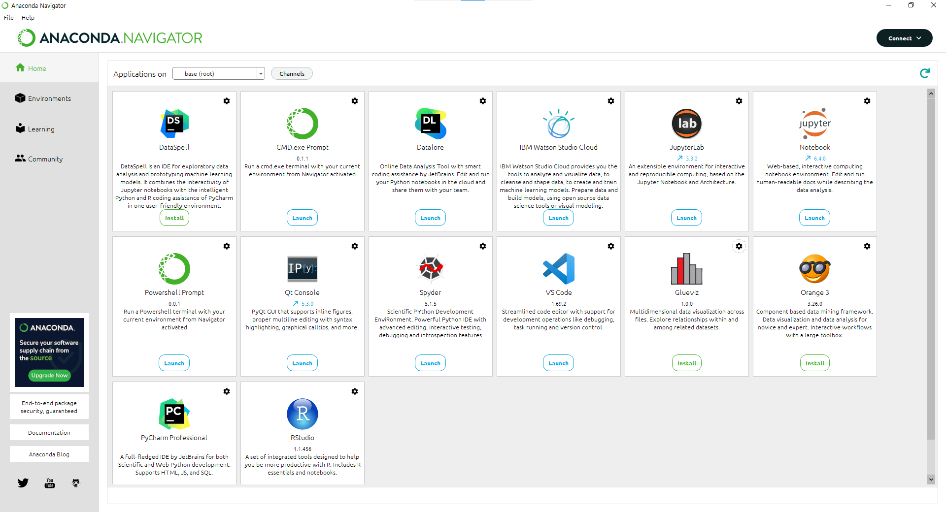Open the Channels button
Screen dimensions: 946x512
pyautogui.click(x=292, y=73)
